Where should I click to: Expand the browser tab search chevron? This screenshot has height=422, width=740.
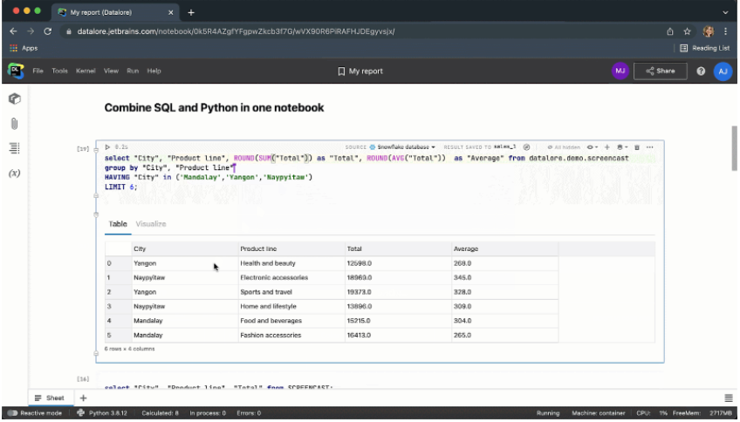(x=725, y=12)
